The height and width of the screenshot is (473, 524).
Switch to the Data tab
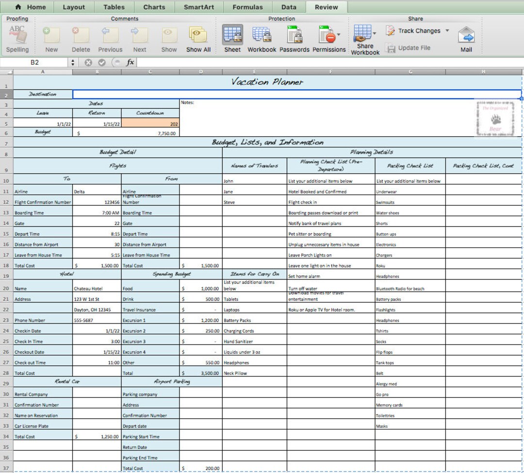coord(289,7)
